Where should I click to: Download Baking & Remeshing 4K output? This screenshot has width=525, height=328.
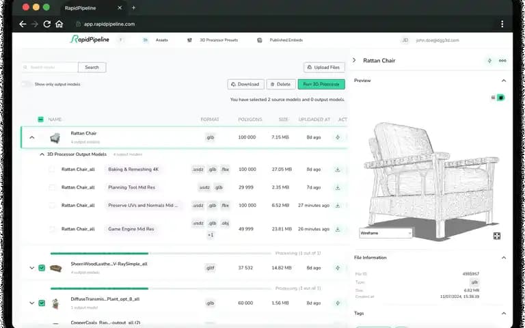(338, 169)
